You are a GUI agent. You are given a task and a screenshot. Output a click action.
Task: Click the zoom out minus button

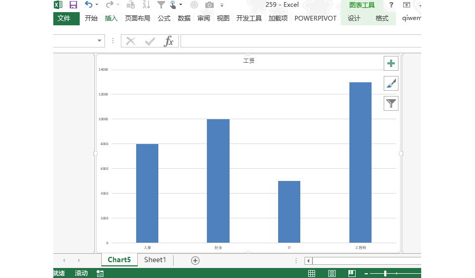tap(366, 273)
